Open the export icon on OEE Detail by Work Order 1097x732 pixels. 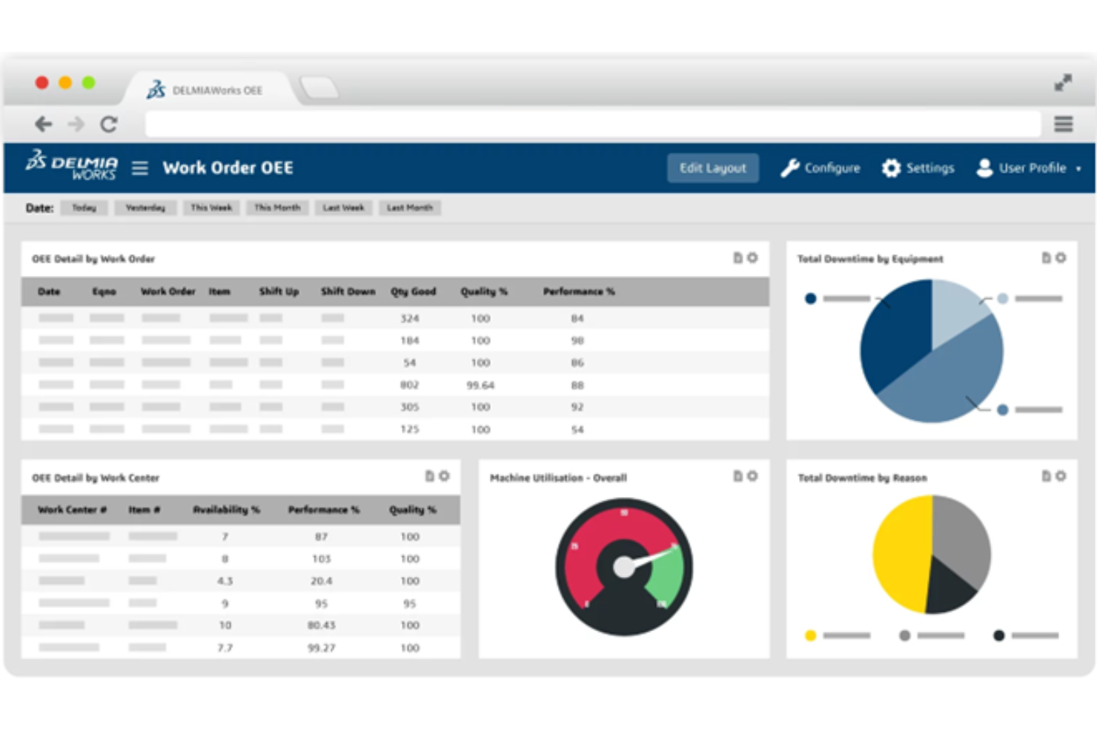737,258
